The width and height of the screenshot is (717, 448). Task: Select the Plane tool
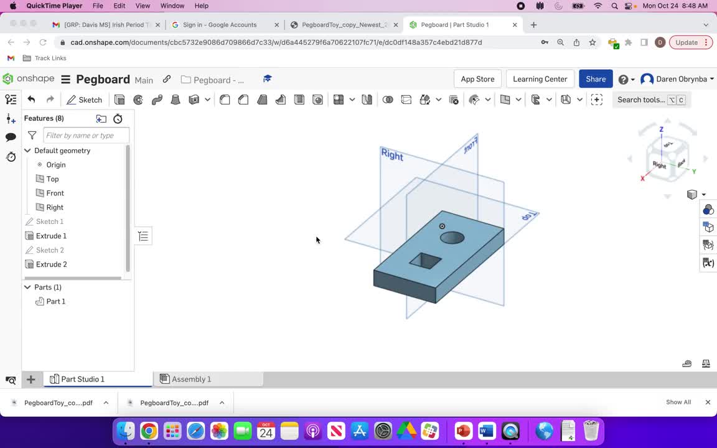pos(505,100)
